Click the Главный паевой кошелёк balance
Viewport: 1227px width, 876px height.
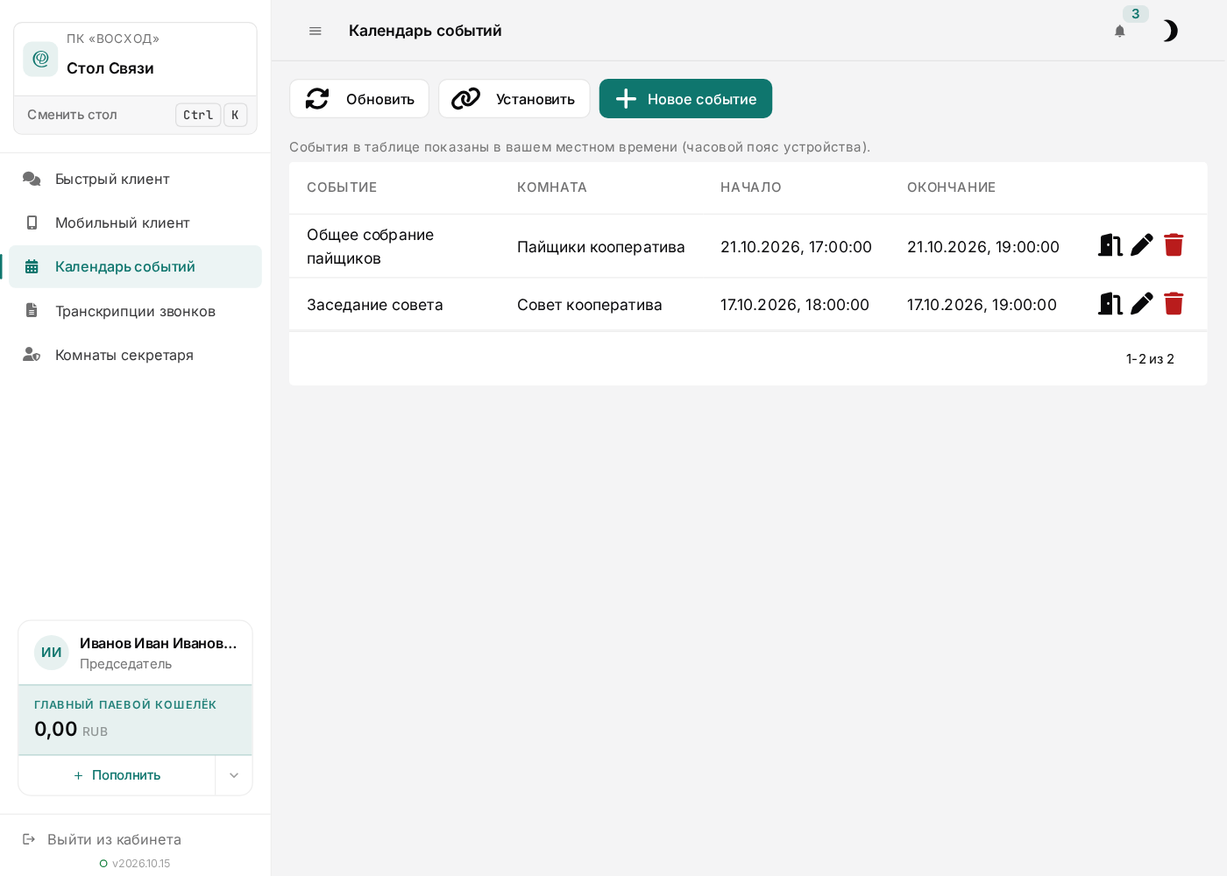pyautogui.click(x=136, y=720)
